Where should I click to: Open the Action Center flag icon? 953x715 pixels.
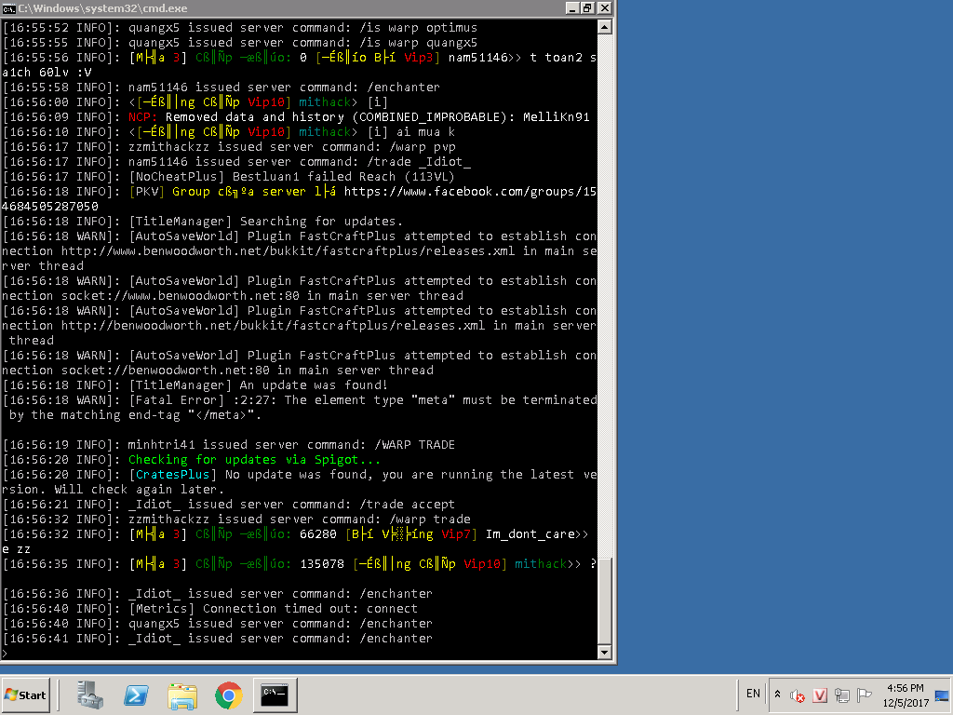click(864, 695)
